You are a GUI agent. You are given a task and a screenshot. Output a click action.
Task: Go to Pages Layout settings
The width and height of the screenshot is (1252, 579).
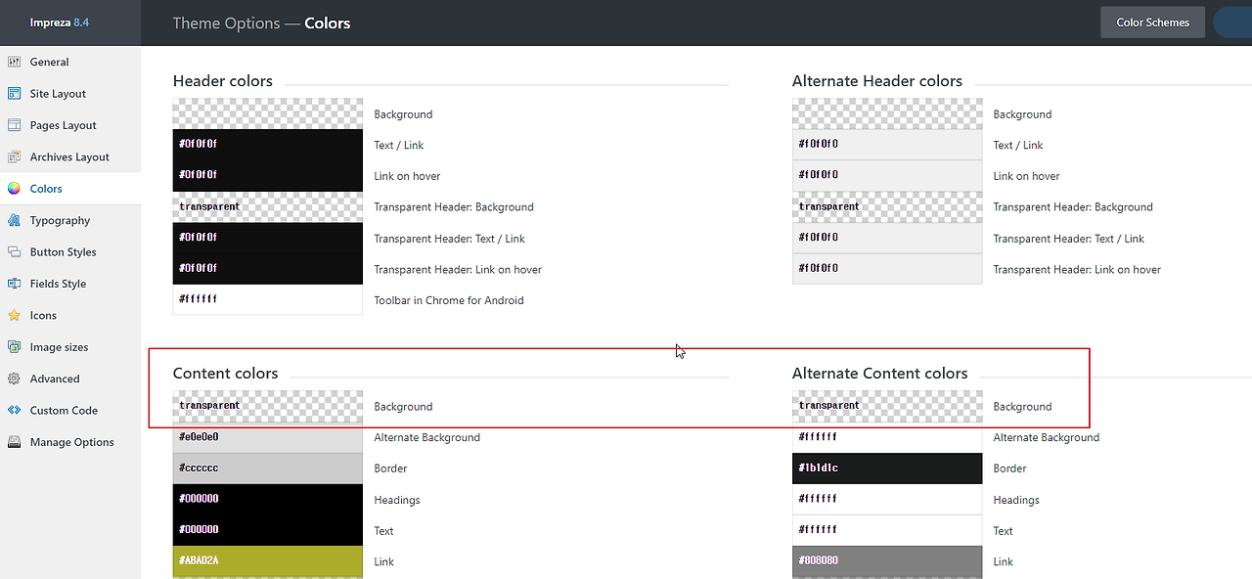[x=70, y=125]
